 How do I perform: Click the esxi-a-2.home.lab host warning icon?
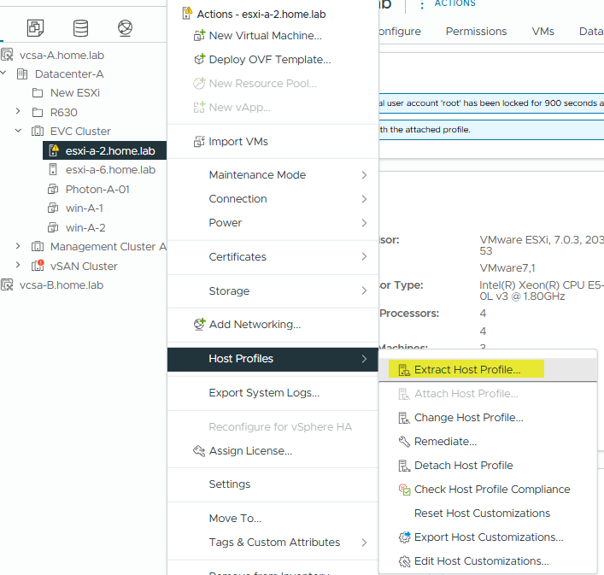click(x=54, y=150)
